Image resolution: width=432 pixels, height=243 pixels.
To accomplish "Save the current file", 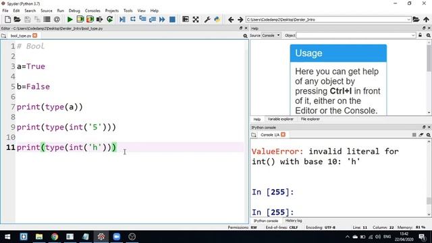I will pyautogui.click(x=27, y=20).
